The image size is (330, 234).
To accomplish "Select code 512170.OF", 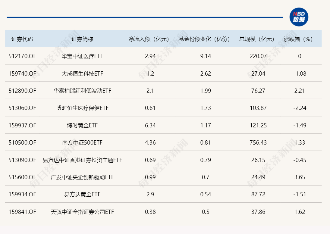I will point(22,56).
